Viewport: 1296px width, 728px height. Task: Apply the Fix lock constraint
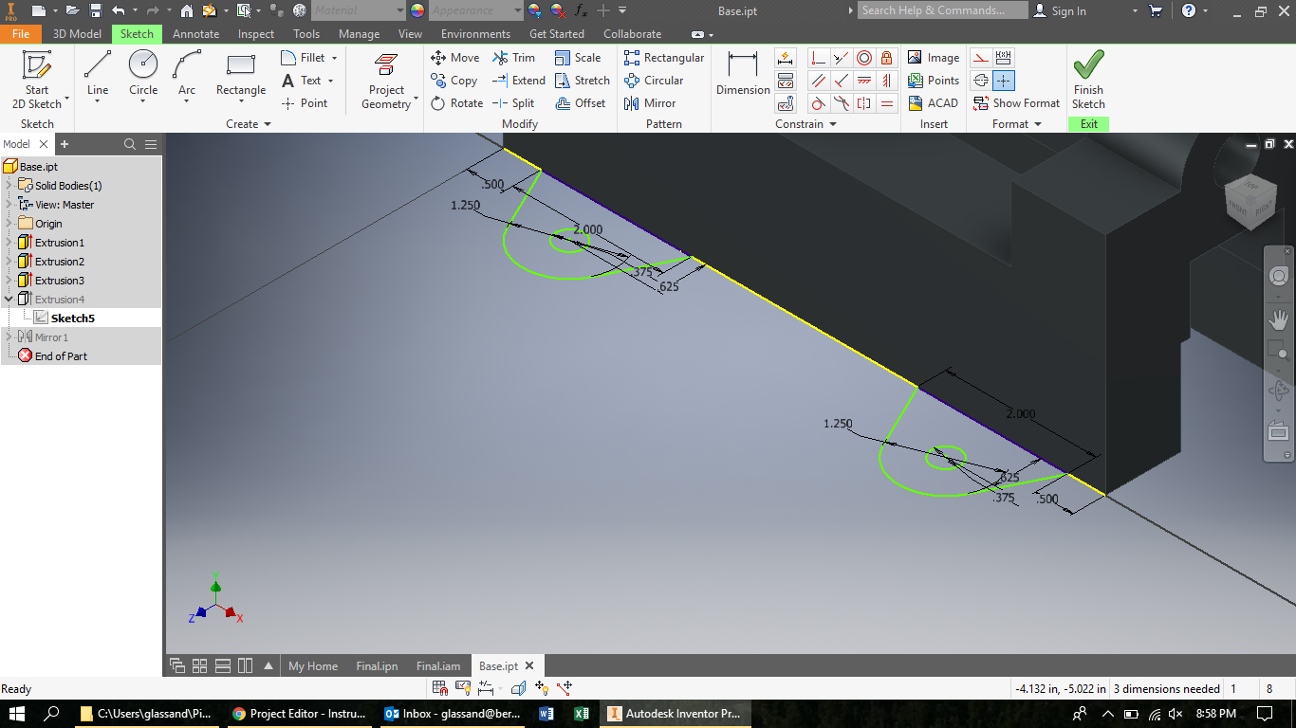click(x=887, y=58)
